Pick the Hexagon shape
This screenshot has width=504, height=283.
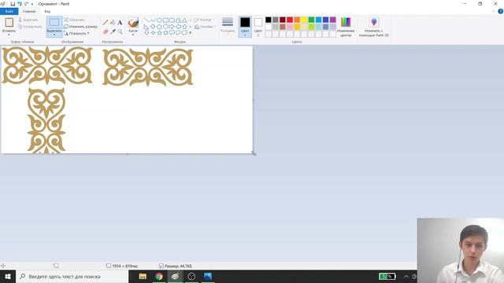click(x=165, y=27)
